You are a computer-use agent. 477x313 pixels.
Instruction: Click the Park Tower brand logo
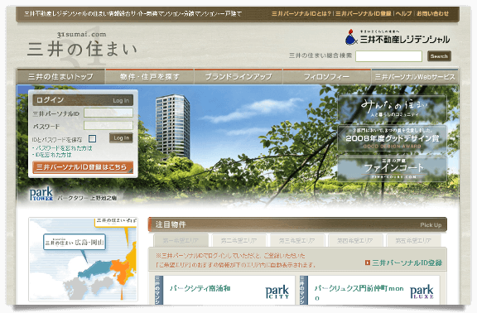pyautogui.click(x=41, y=194)
